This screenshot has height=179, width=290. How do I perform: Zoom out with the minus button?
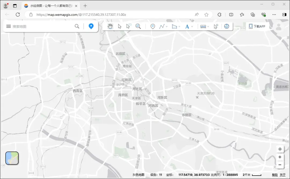[x=280, y=165]
